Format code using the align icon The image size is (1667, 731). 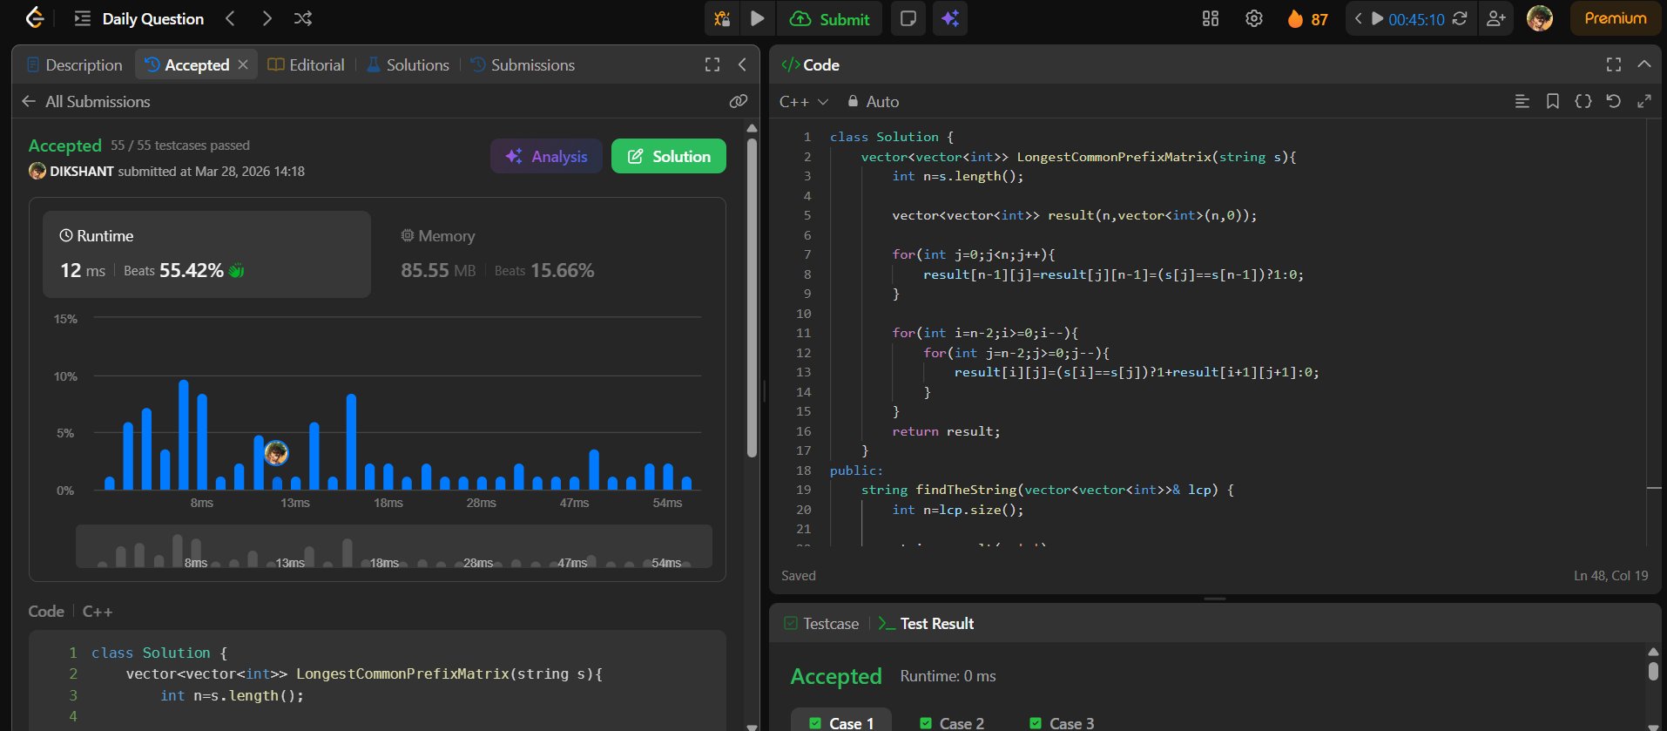pyautogui.click(x=1522, y=101)
